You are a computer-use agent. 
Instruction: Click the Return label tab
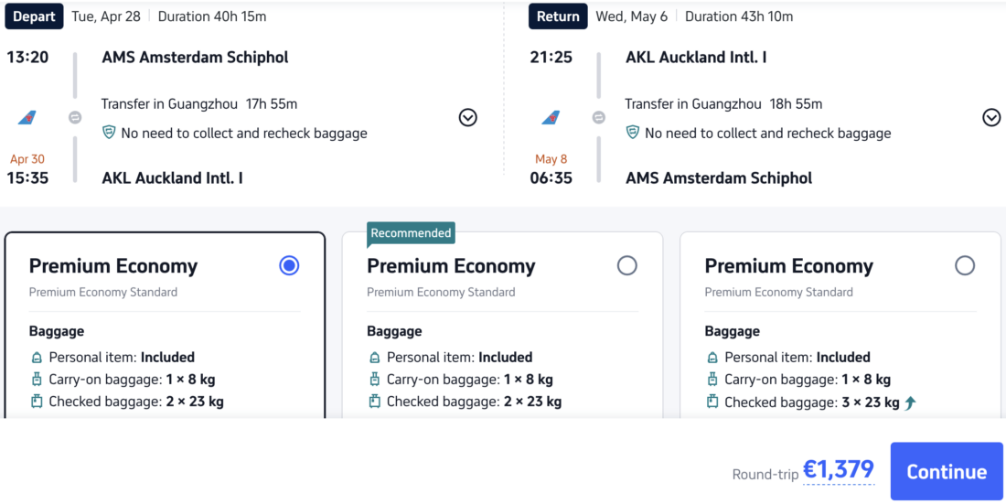point(558,16)
